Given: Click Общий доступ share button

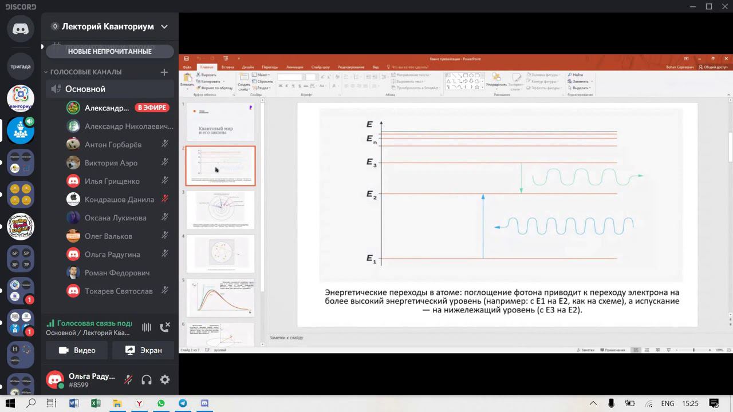Looking at the screenshot, I should coord(713,67).
